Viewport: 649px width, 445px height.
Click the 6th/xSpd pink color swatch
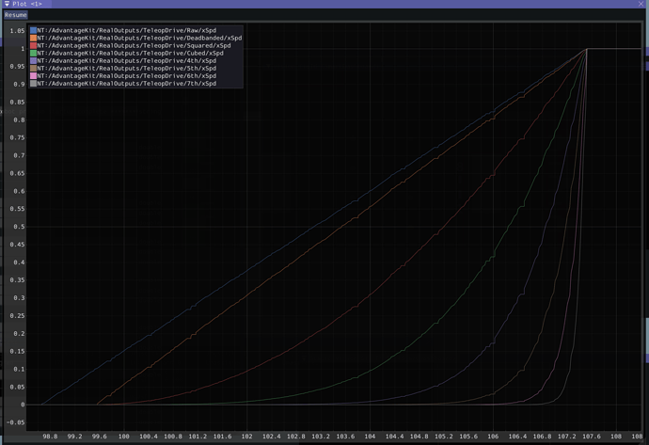point(33,76)
